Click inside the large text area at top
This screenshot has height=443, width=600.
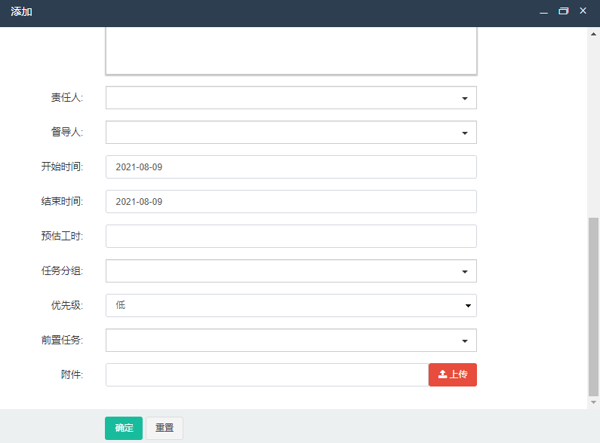click(x=291, y=50)
